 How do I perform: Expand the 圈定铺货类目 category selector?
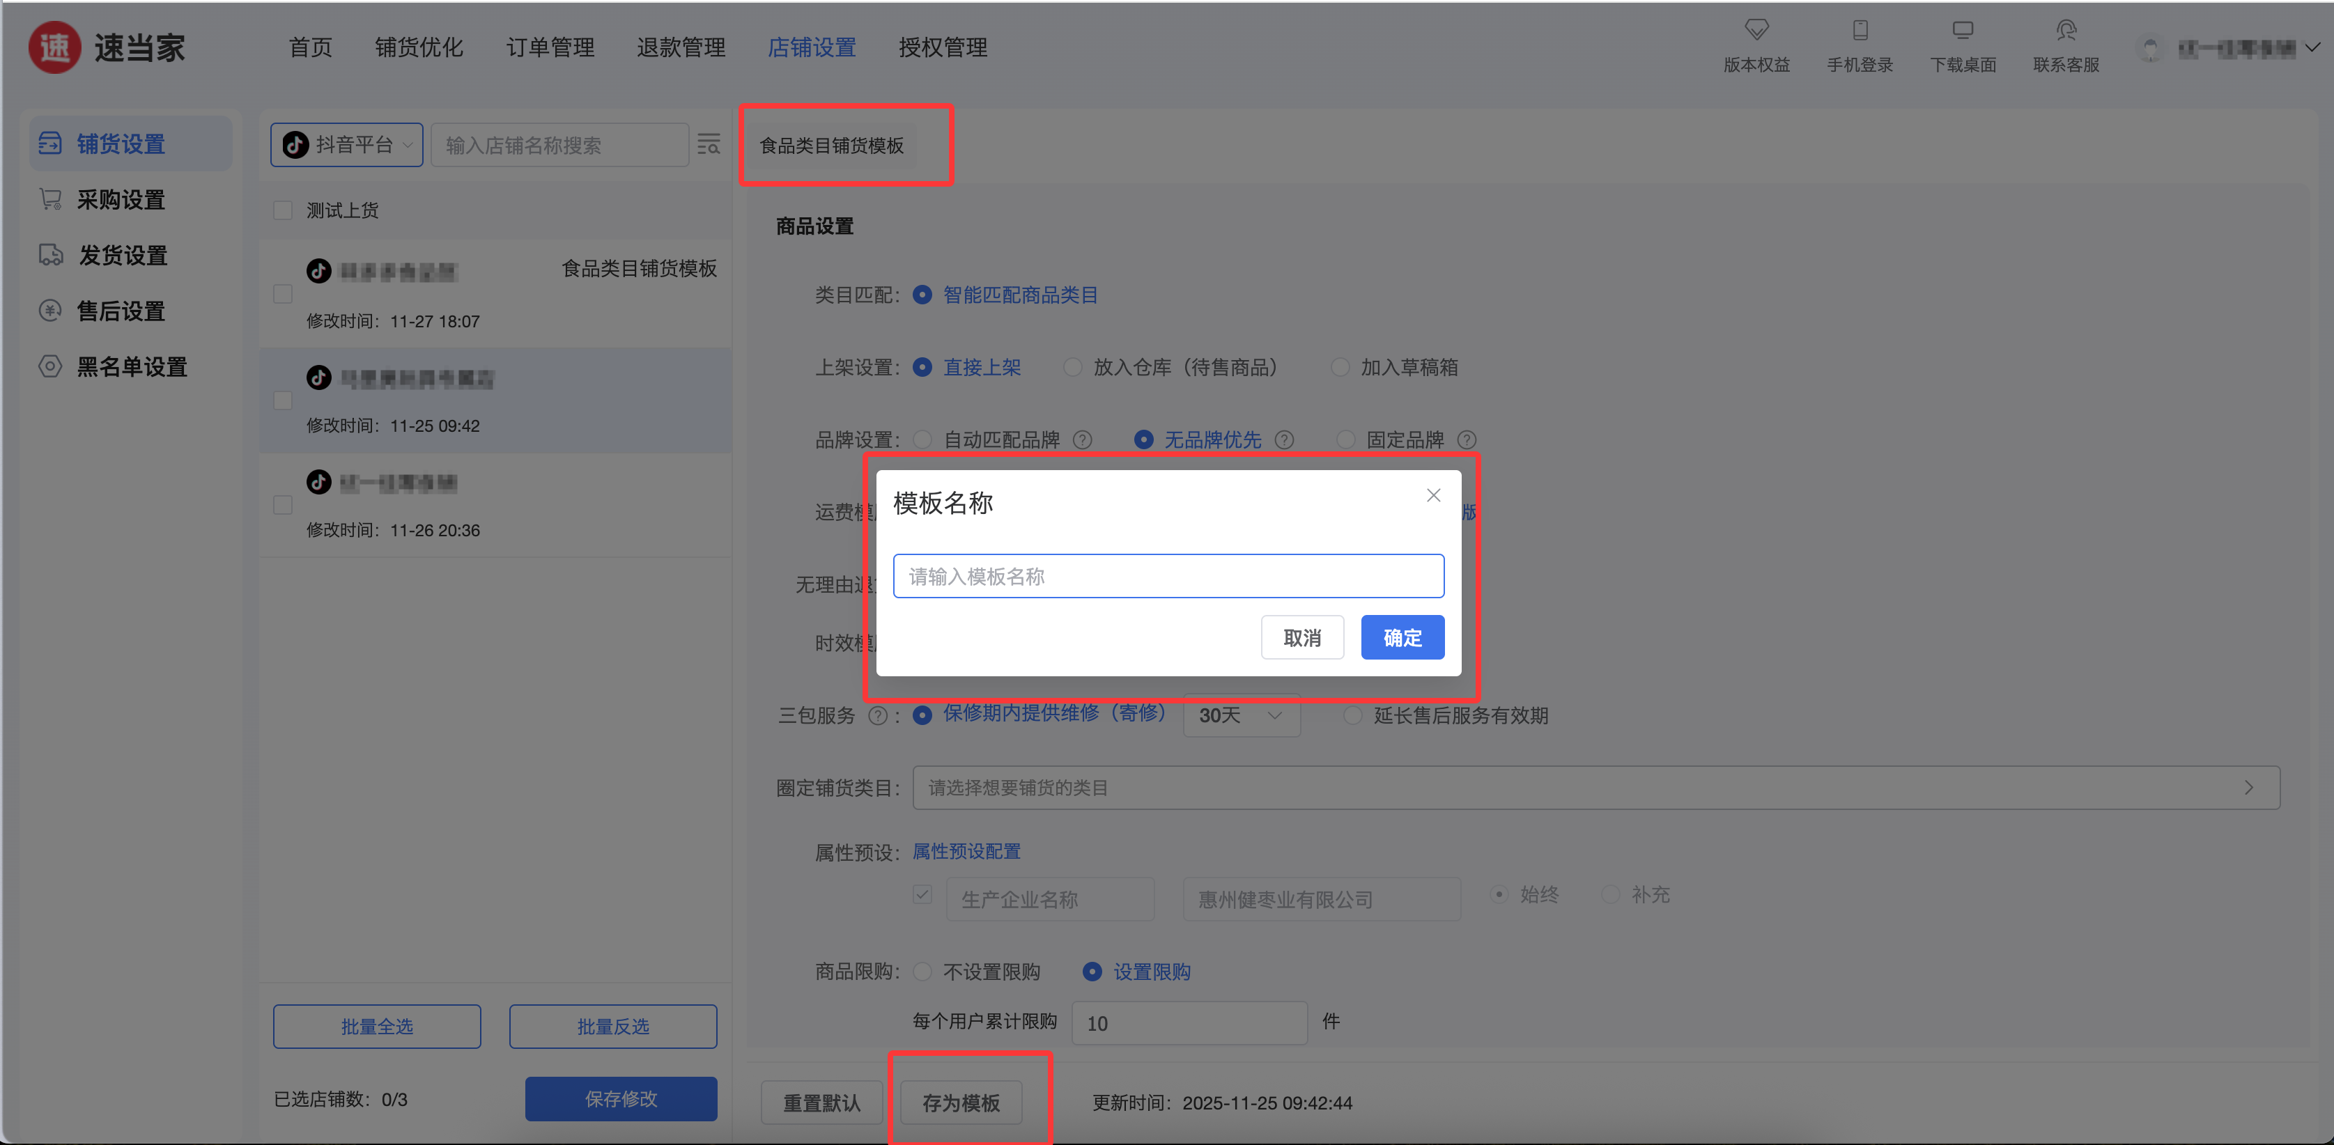tap(1595, 787)
